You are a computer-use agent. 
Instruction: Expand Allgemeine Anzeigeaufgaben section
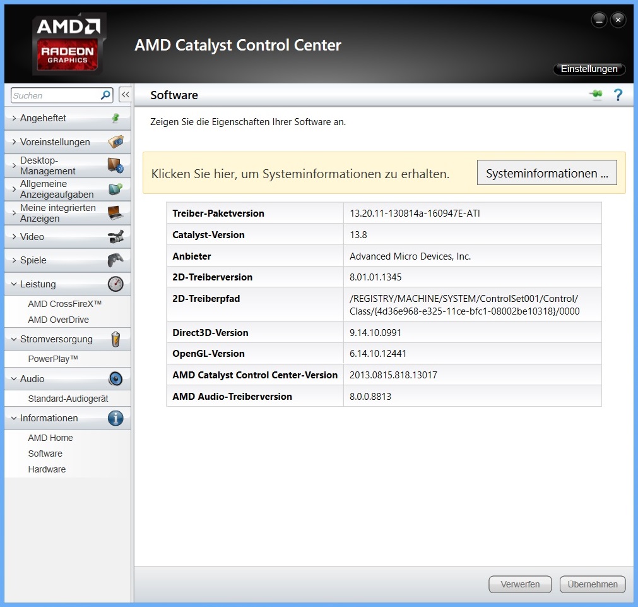[x=15, y=189]
